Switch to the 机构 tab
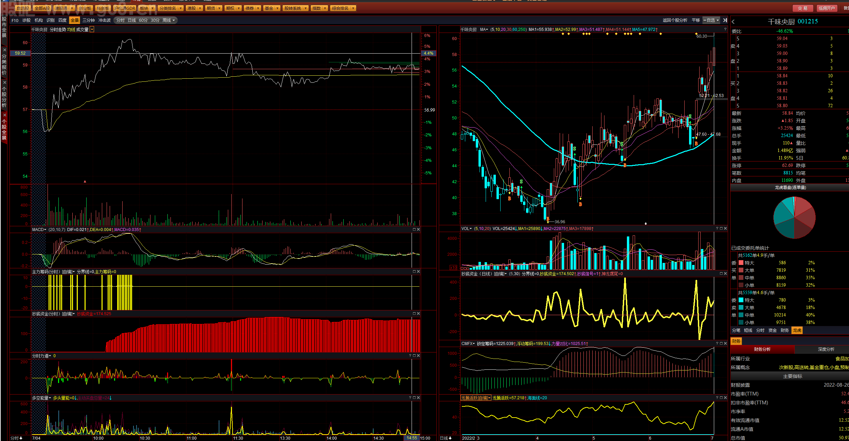This screenshot has height=441, width=849. [x=39, y=20]
